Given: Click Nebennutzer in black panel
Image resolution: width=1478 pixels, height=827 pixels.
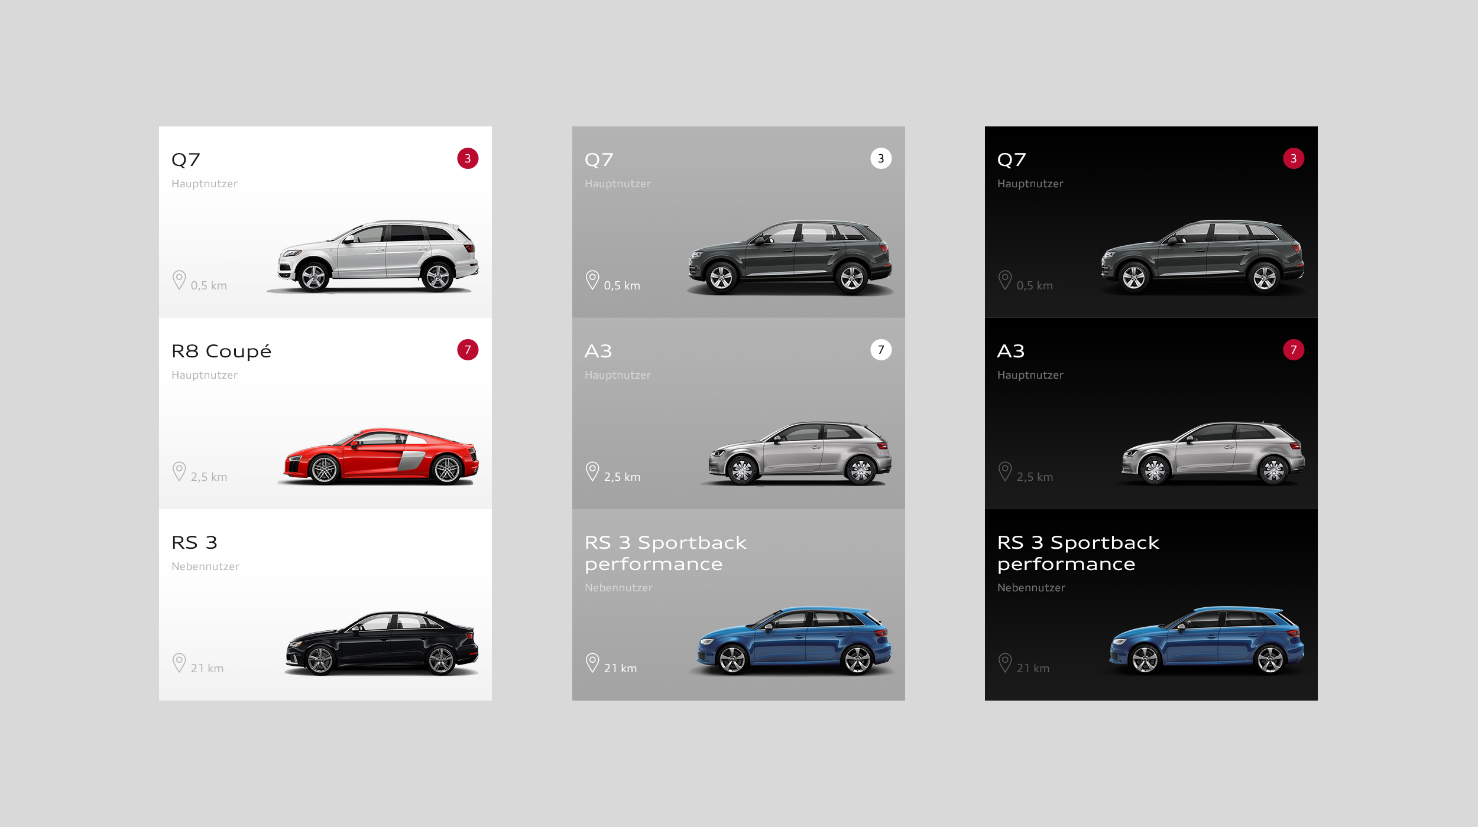Looking at the screenshot, I should (x=1031, y=588).
